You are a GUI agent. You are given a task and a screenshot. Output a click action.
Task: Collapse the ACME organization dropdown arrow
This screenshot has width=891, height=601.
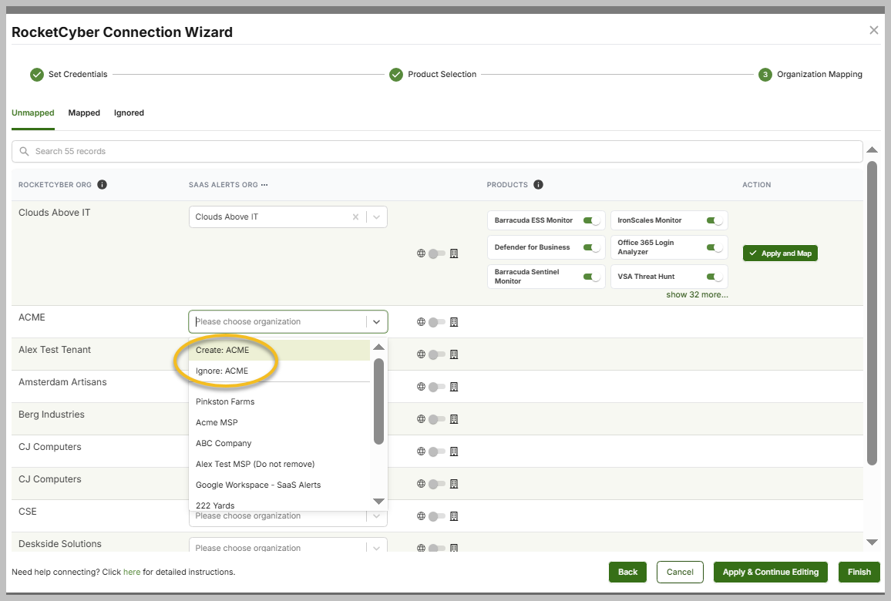tap(377, 321)
